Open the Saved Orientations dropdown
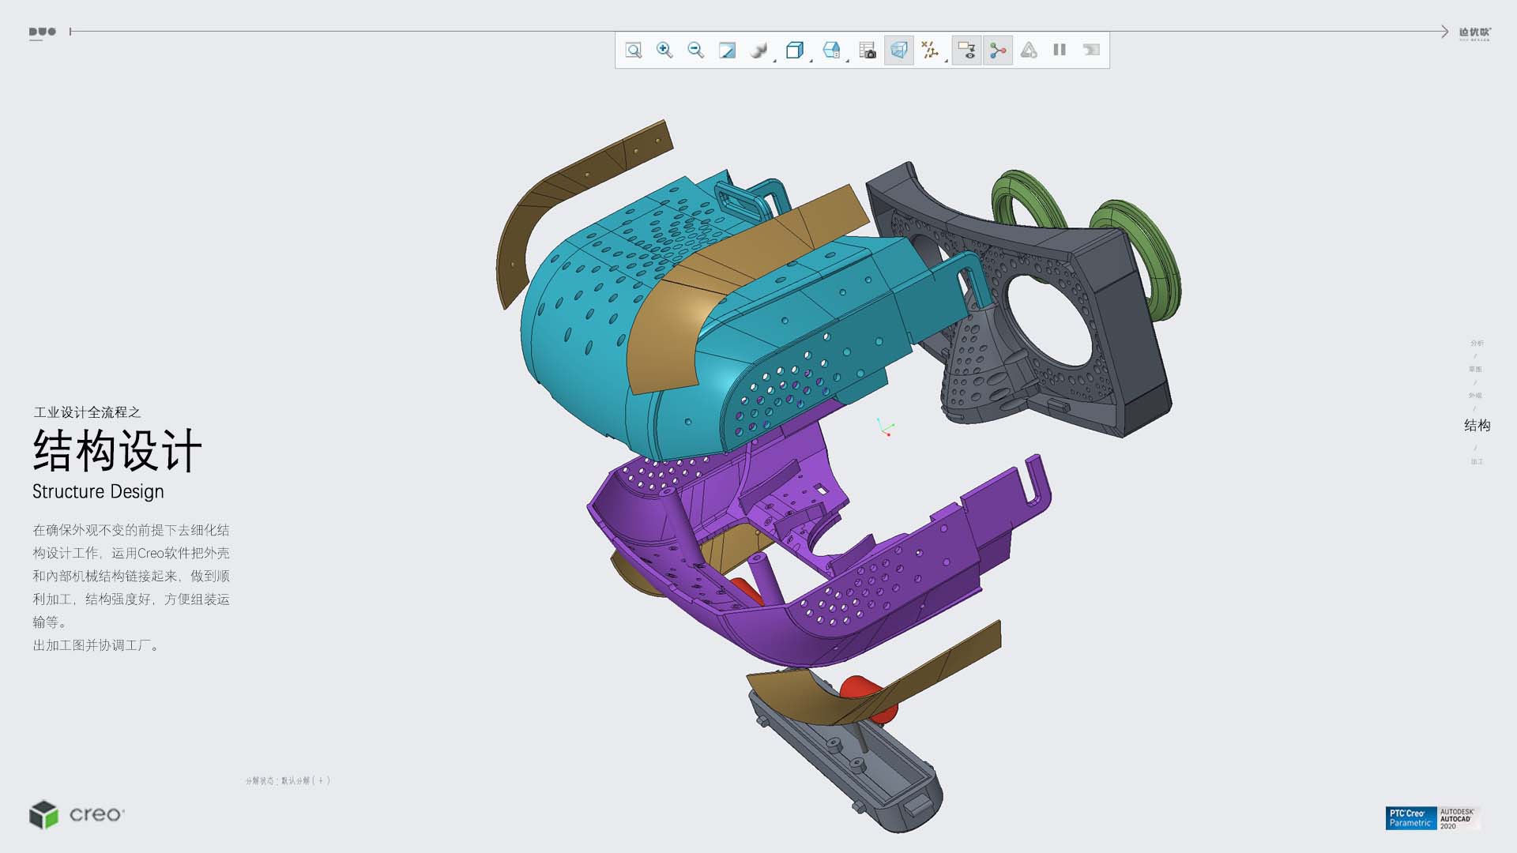The height and width of the screenshot is (853, 1517). point(847,60)
